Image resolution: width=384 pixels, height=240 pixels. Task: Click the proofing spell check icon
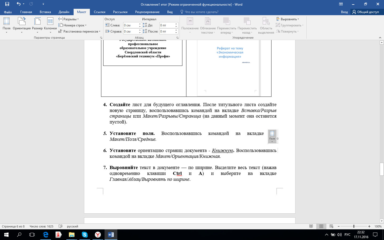coord(61,226)
